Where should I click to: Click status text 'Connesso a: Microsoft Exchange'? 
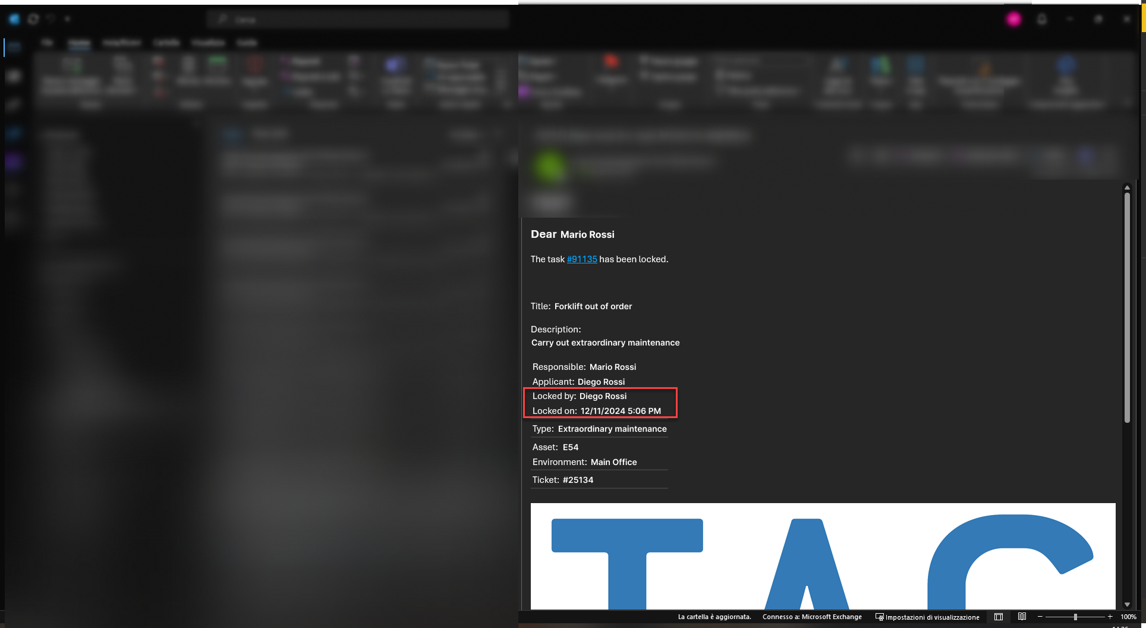[x=812, y=617]
